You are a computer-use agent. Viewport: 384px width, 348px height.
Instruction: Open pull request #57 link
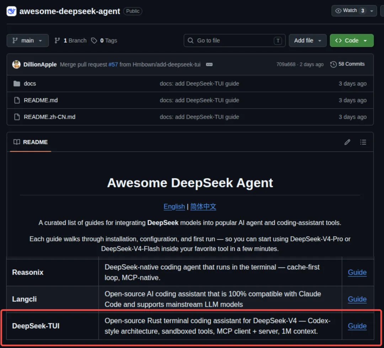click(x=113, y=64)
